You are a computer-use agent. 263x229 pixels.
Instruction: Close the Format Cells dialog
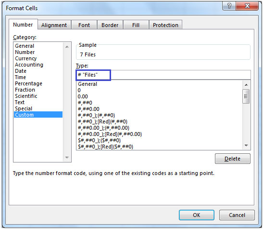pyautogui.click(x=247, y=6)
